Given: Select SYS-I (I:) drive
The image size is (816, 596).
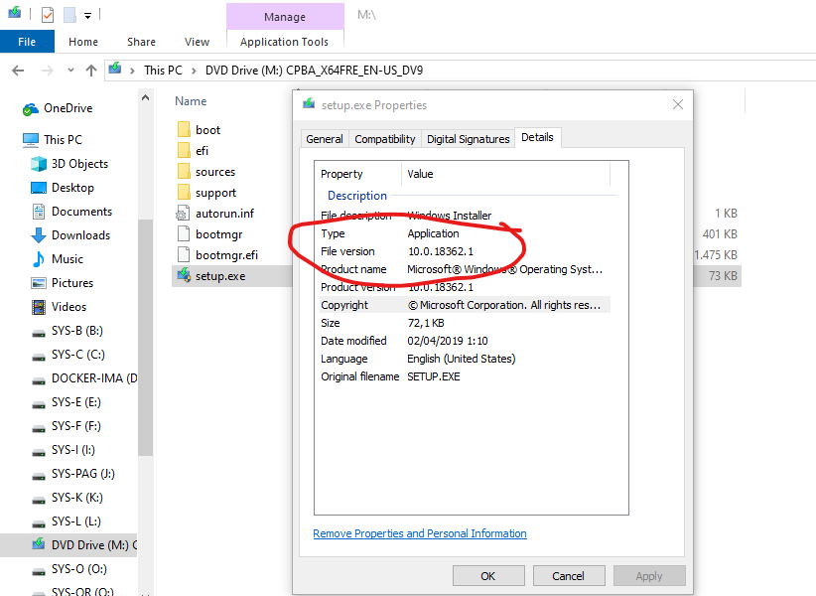Looking at the screenshot, I should coord(72,450).
